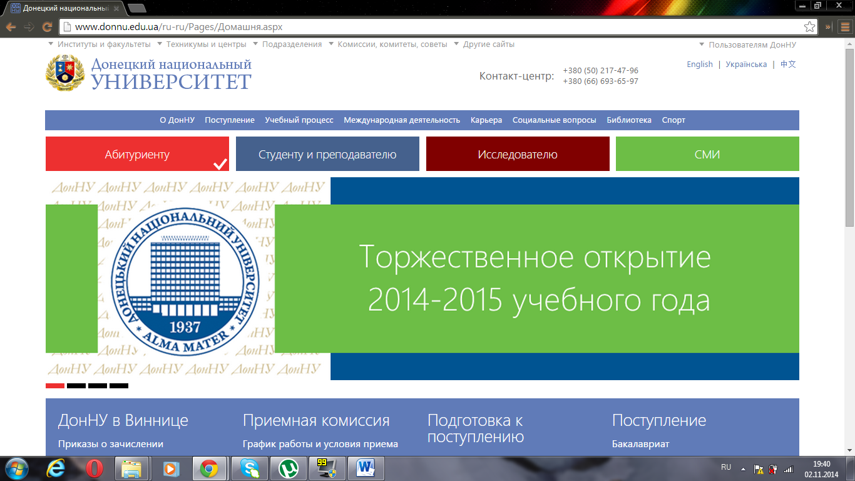Show hidden extensions via double chevron
The image size is (855, 481).
(828, 27)
